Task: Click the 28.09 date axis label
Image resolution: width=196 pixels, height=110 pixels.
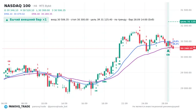Action: tap(164, 103)
